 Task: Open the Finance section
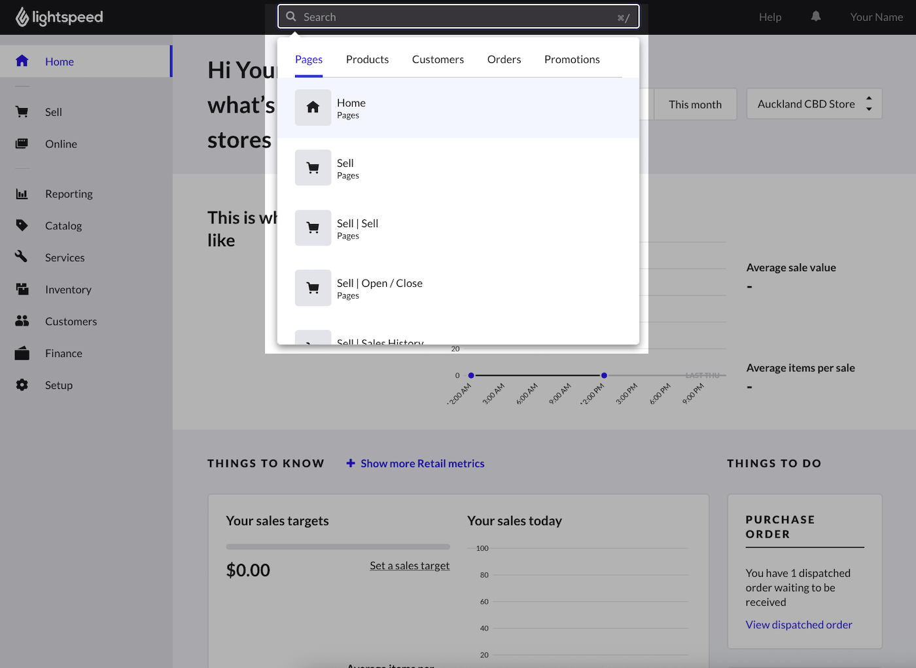tap(63, 353)
